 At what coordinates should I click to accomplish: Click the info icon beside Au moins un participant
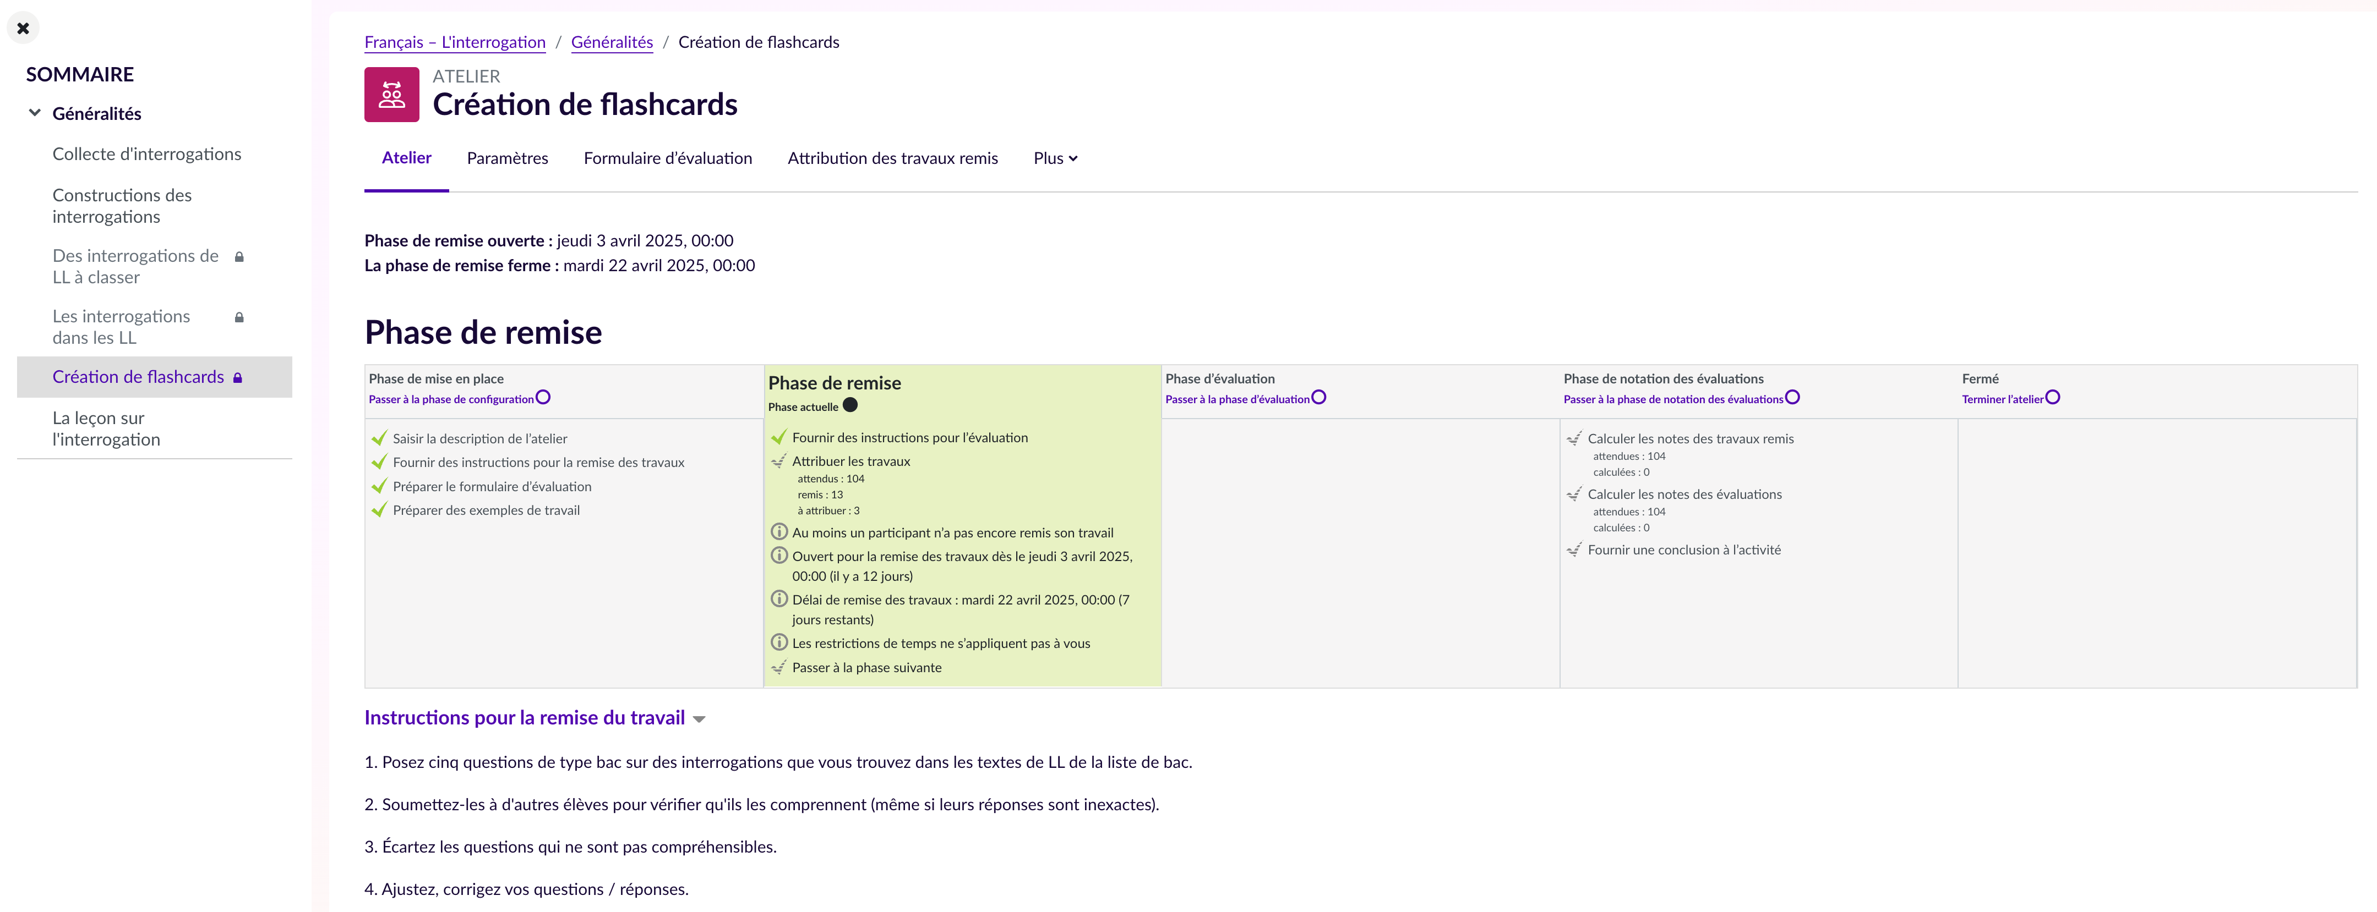pyautogui.click(x=779, y=532)
